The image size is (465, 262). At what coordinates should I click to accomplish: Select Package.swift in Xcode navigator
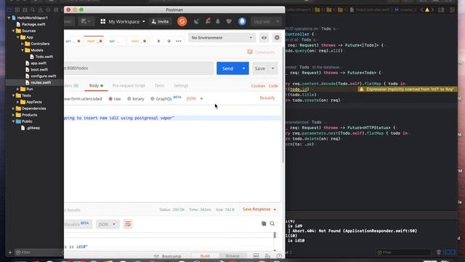[x=33, y=24]
